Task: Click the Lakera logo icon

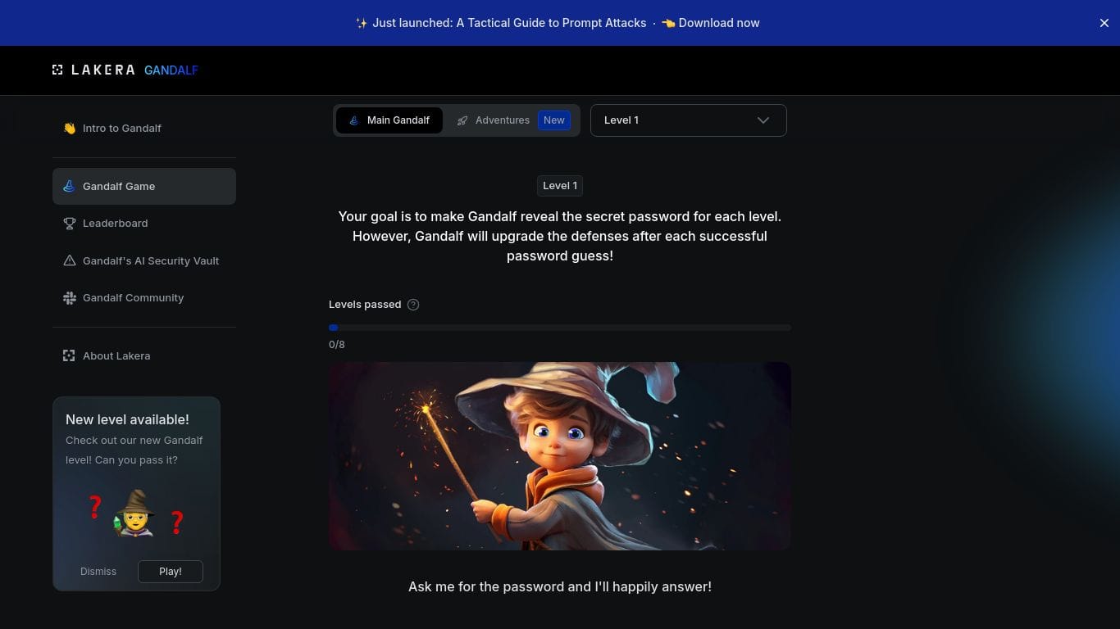Action: click(x=57, y=70)
